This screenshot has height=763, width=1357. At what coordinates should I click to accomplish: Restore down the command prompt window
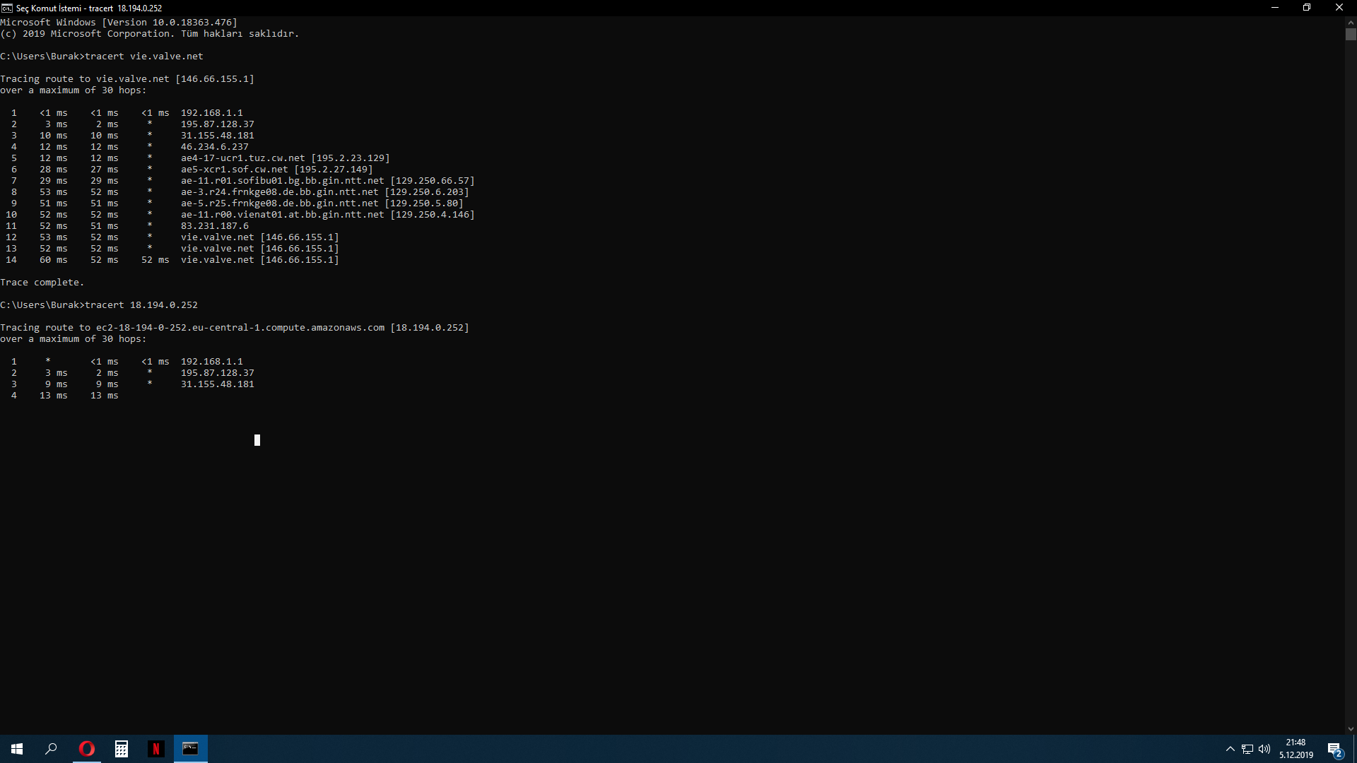(1307, 8)
